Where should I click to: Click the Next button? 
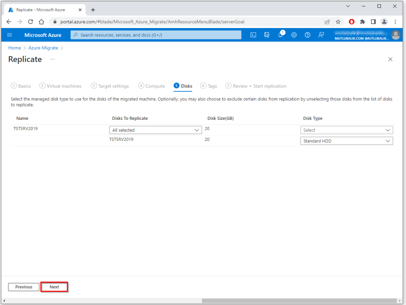(x=54, y=287)
